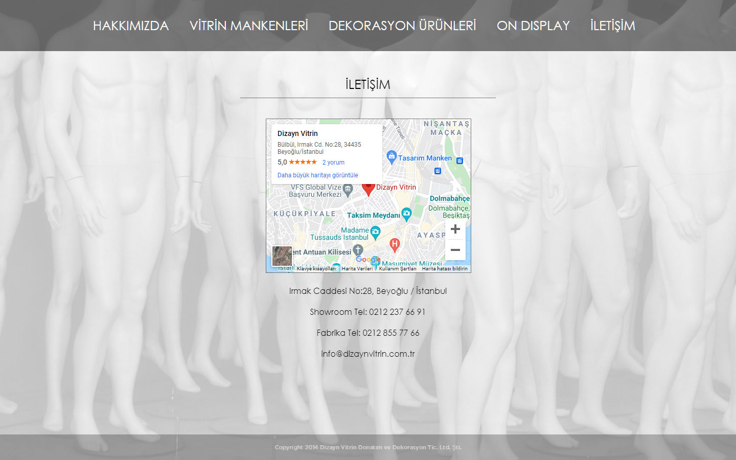The height and width of the screenshot is (460, 736).
Task: Navigate to ON DISPLAY section
Action: point(533,26)
